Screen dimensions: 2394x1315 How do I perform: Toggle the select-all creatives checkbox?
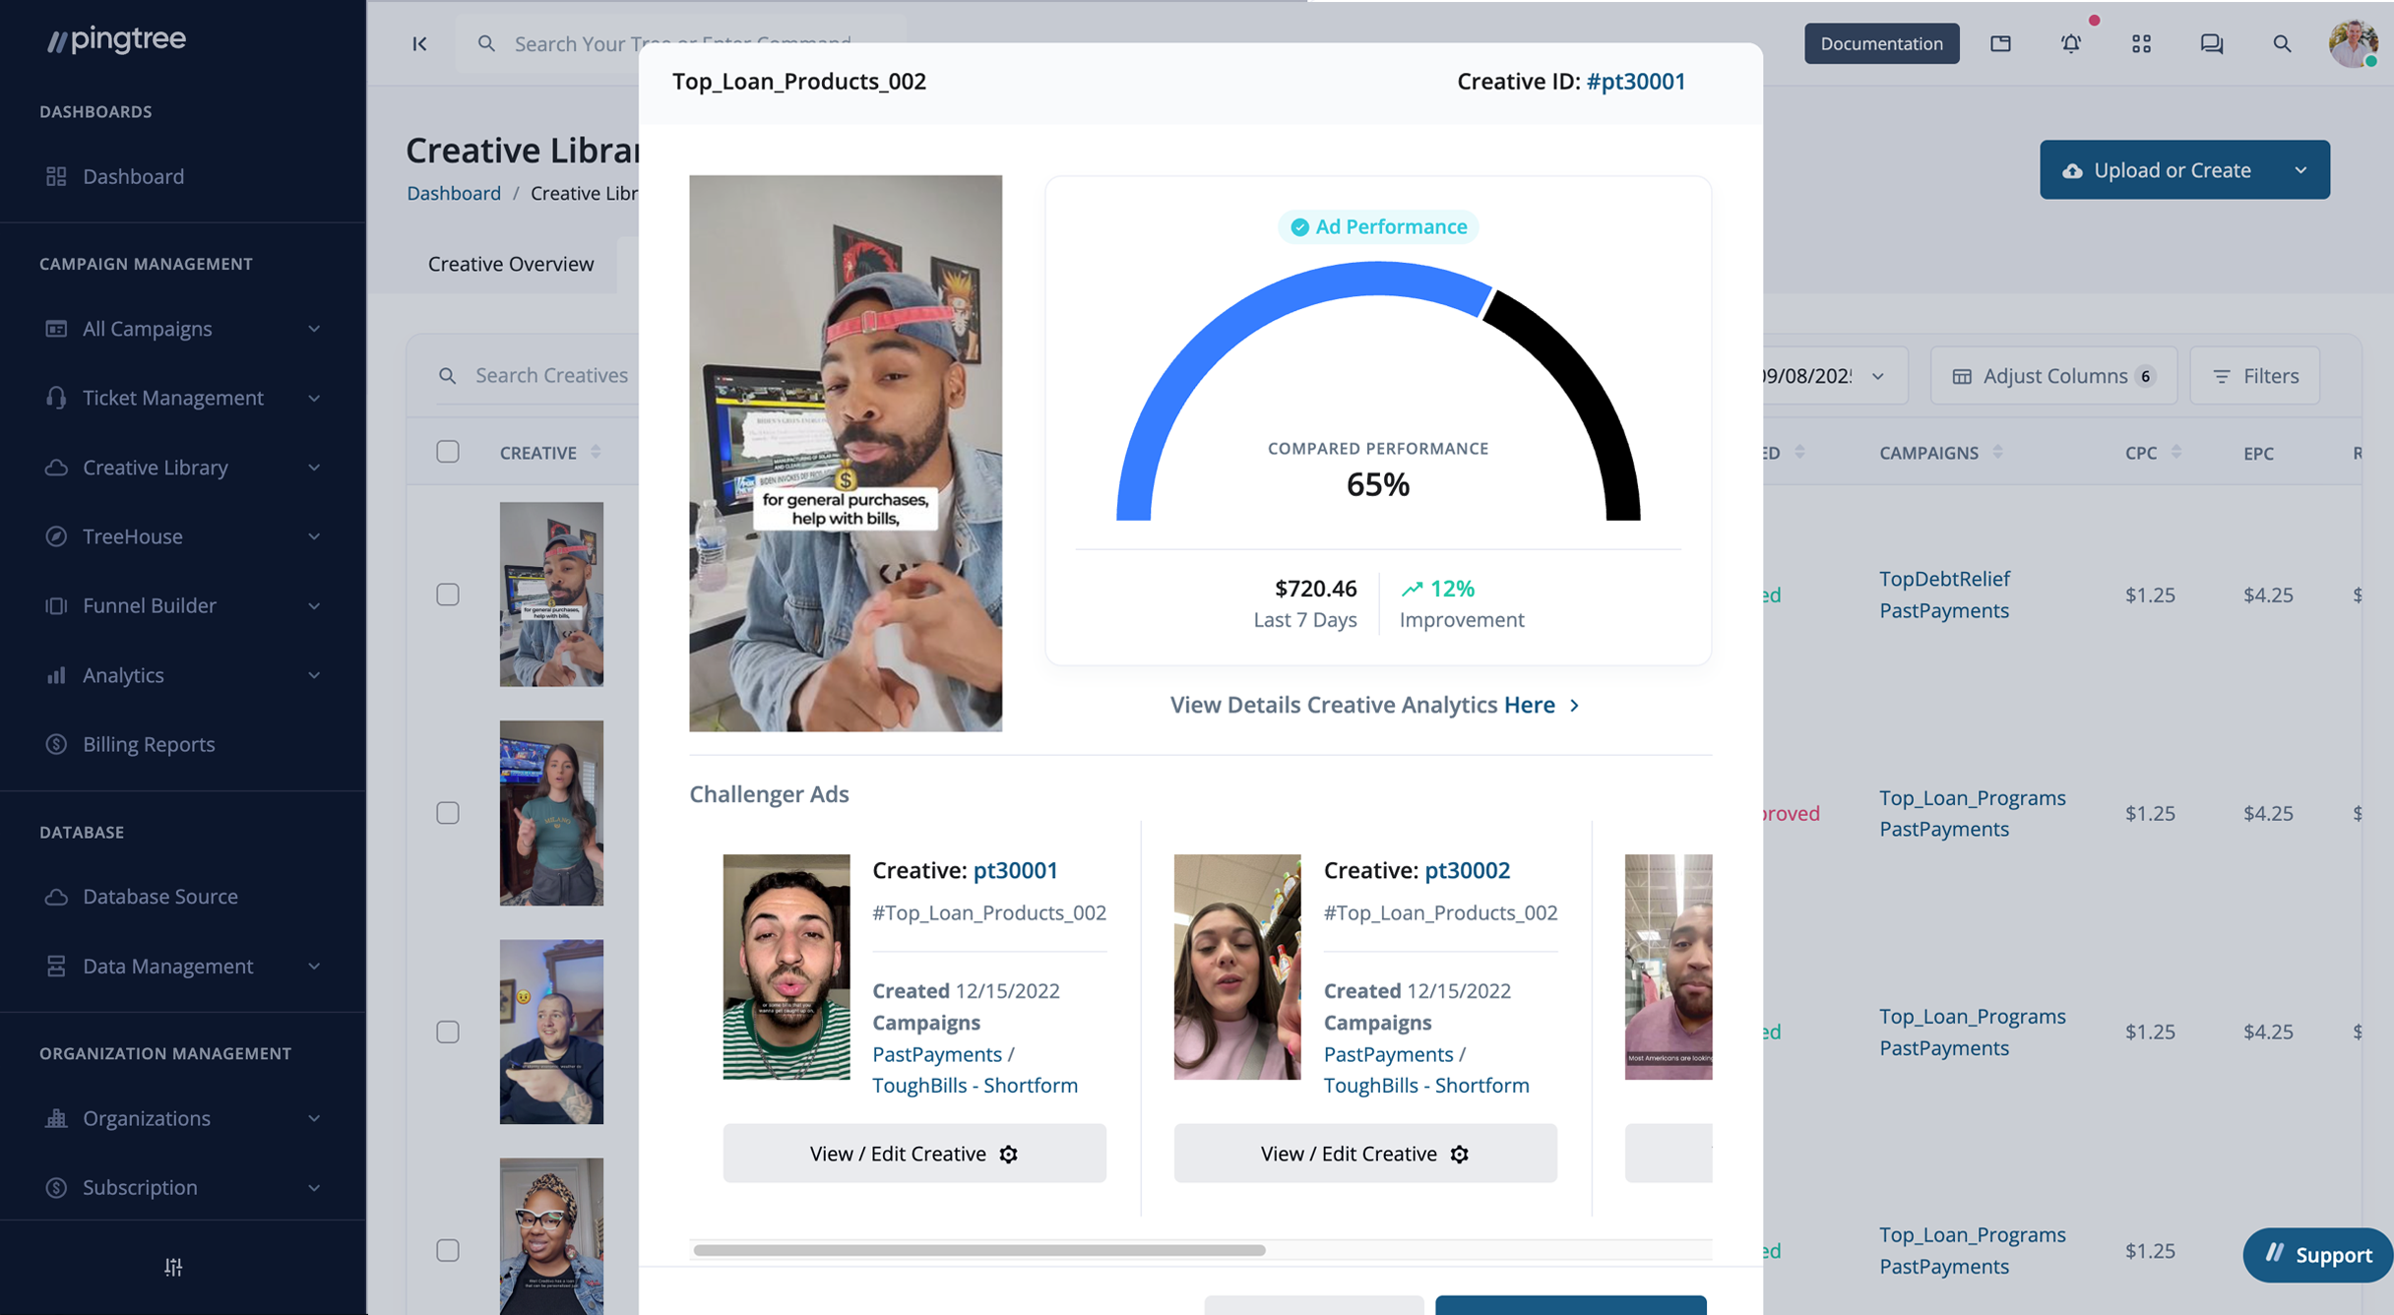pyautogui.click(x=448, y=452)
